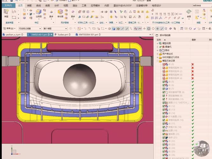
Task: Toggle the 扩大曲面 (15) checkbox
Action: coord(164,117)
